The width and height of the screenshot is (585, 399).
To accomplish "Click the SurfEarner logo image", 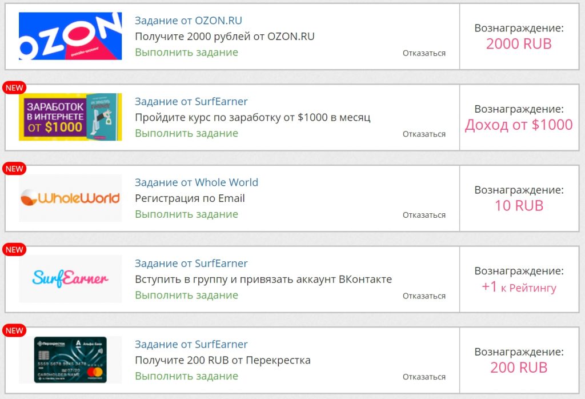I will (x=70, y=279).
